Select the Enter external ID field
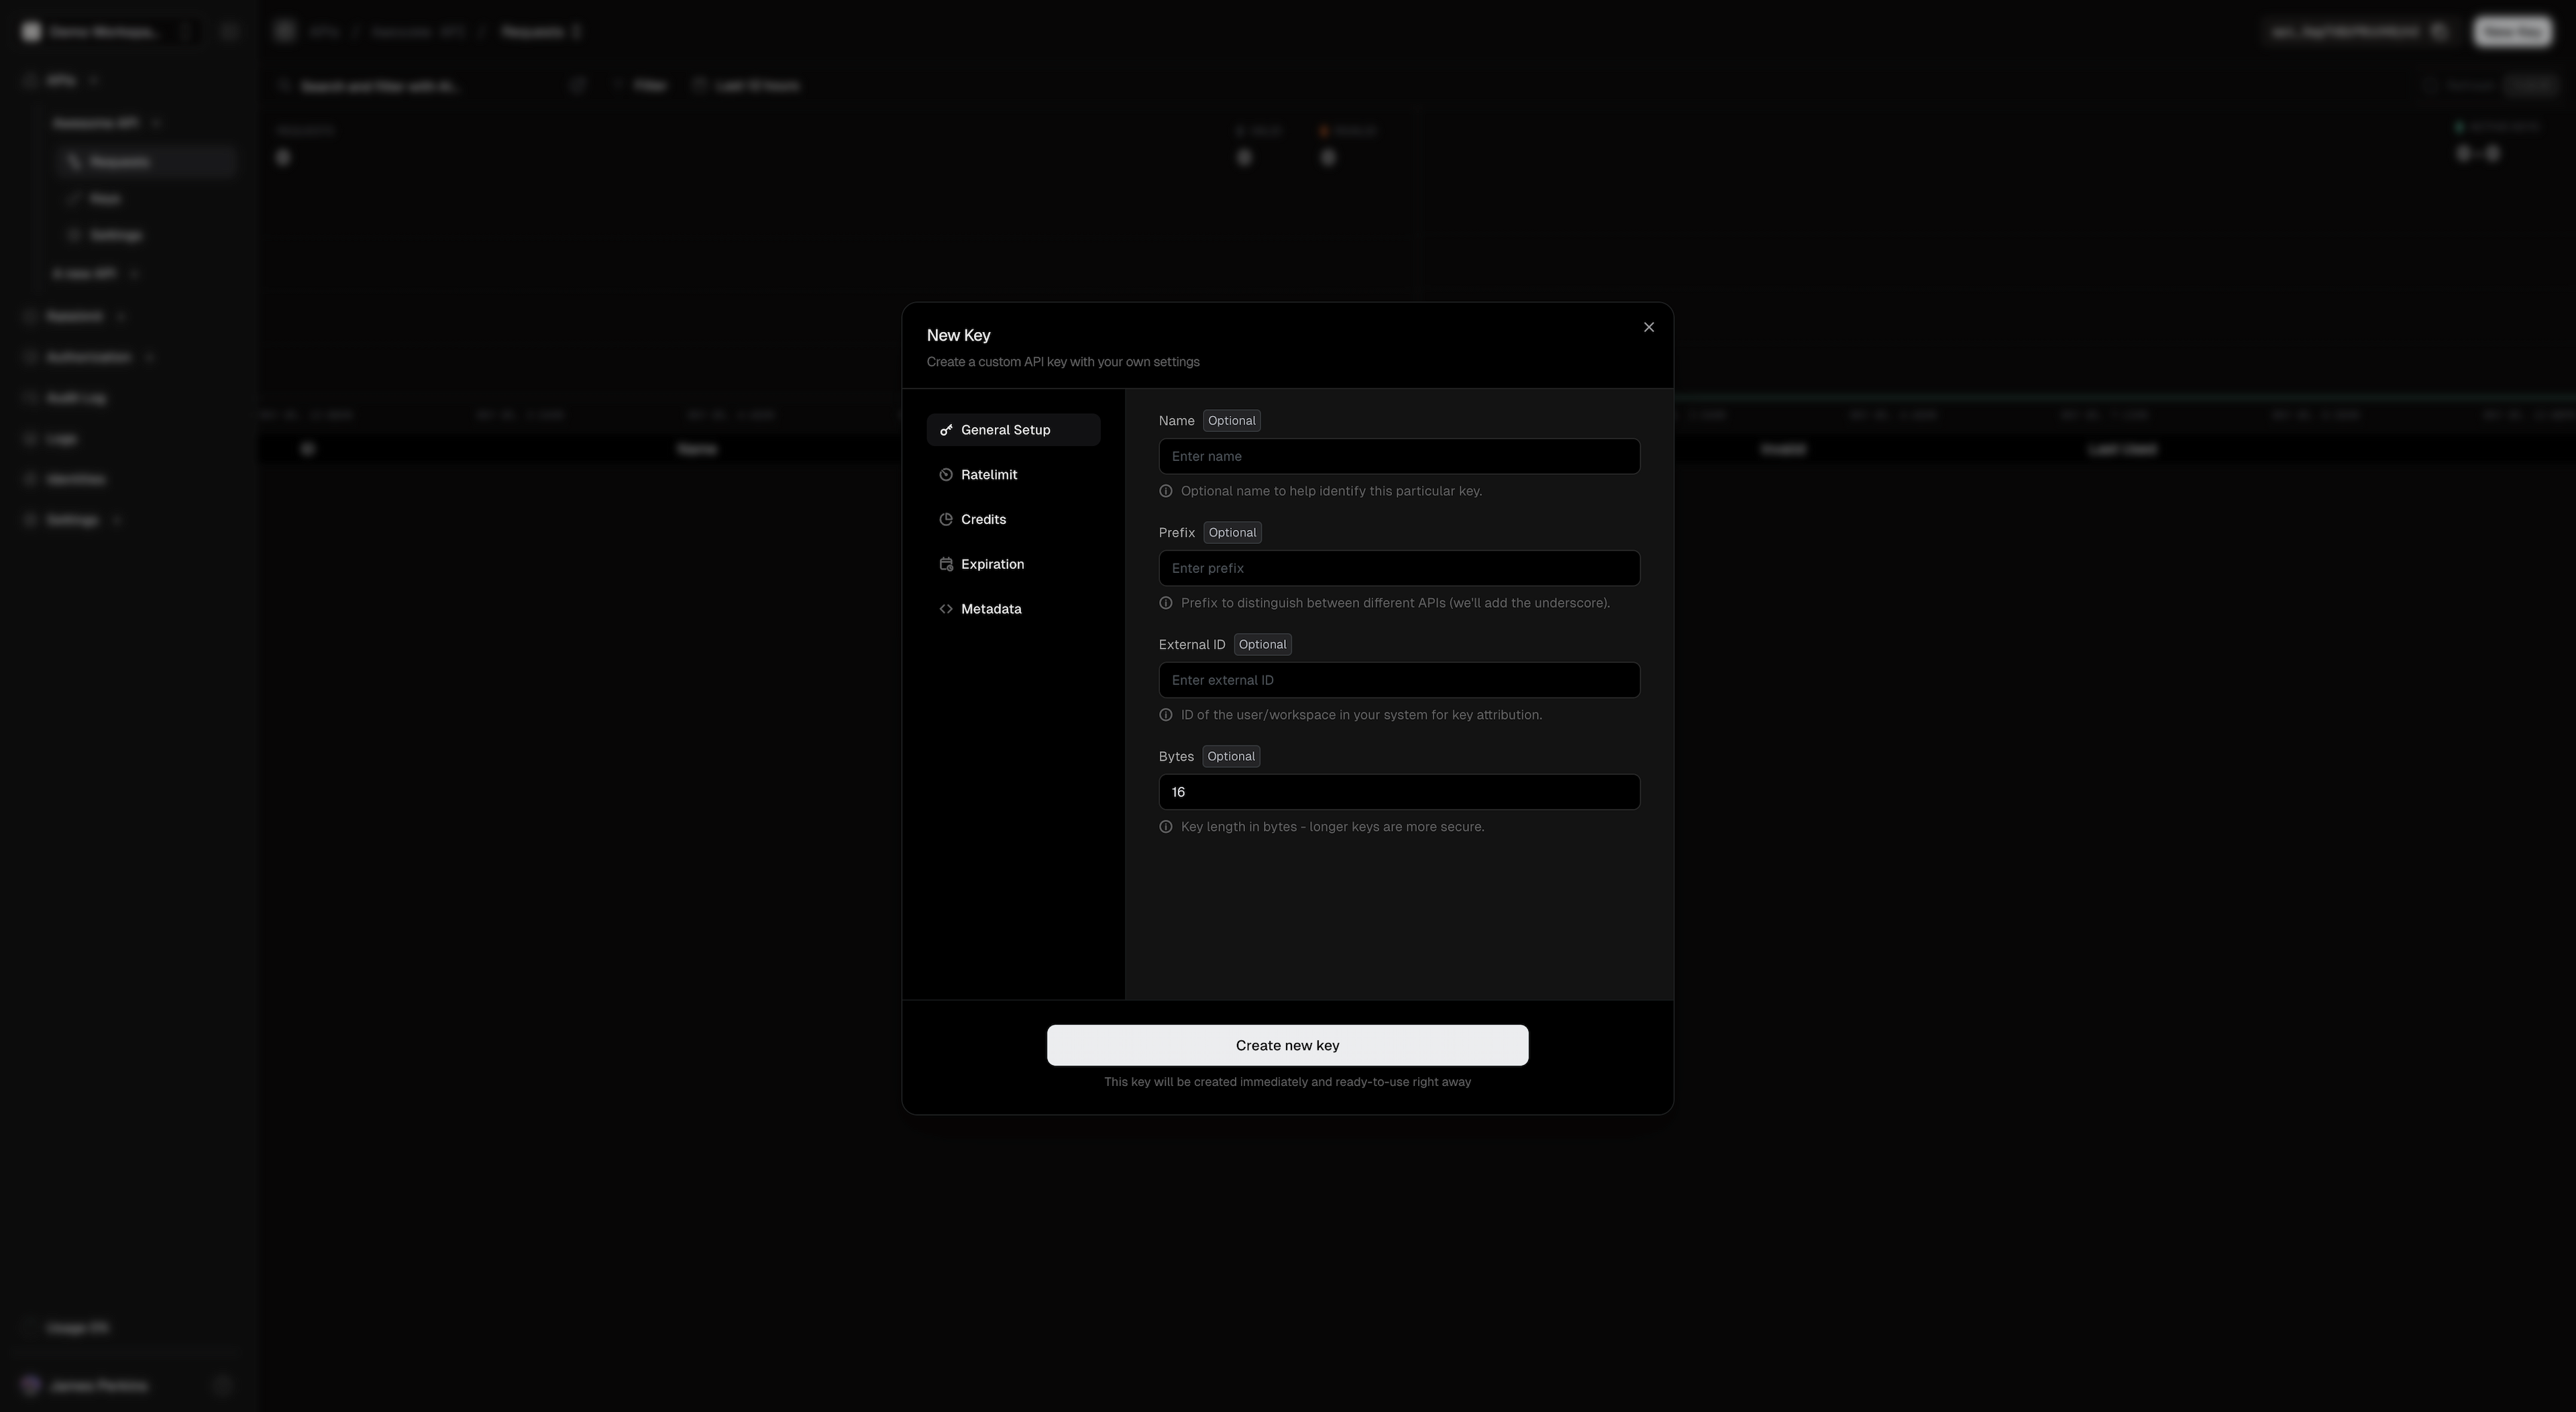 (x=1399, y=680)
